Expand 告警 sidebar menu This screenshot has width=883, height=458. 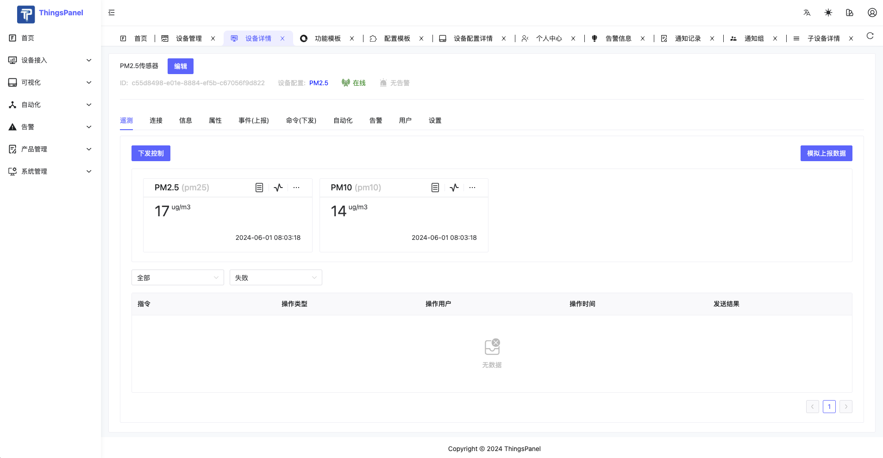pyautogui.click(x=50, y=127)
